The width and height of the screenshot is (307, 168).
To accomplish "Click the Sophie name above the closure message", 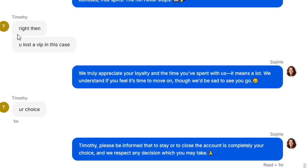I will [277, 134].
